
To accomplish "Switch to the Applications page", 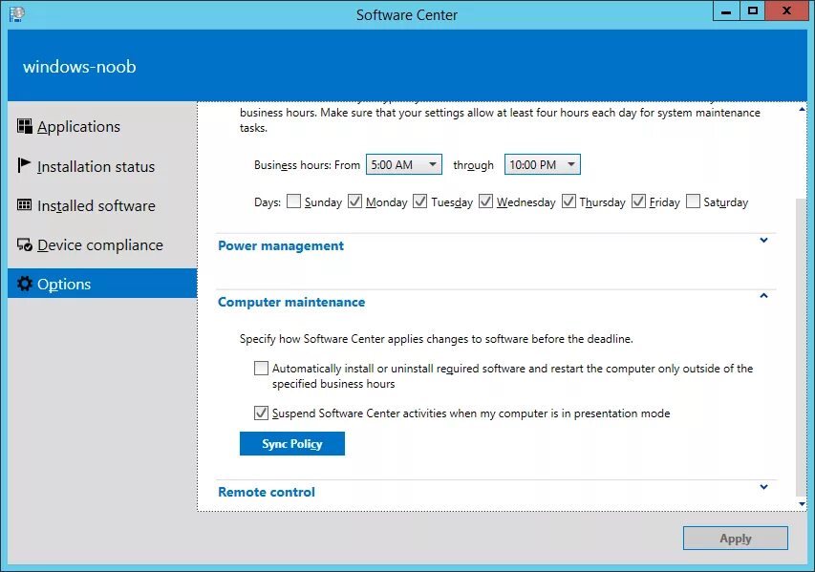I will pos(79,126).
